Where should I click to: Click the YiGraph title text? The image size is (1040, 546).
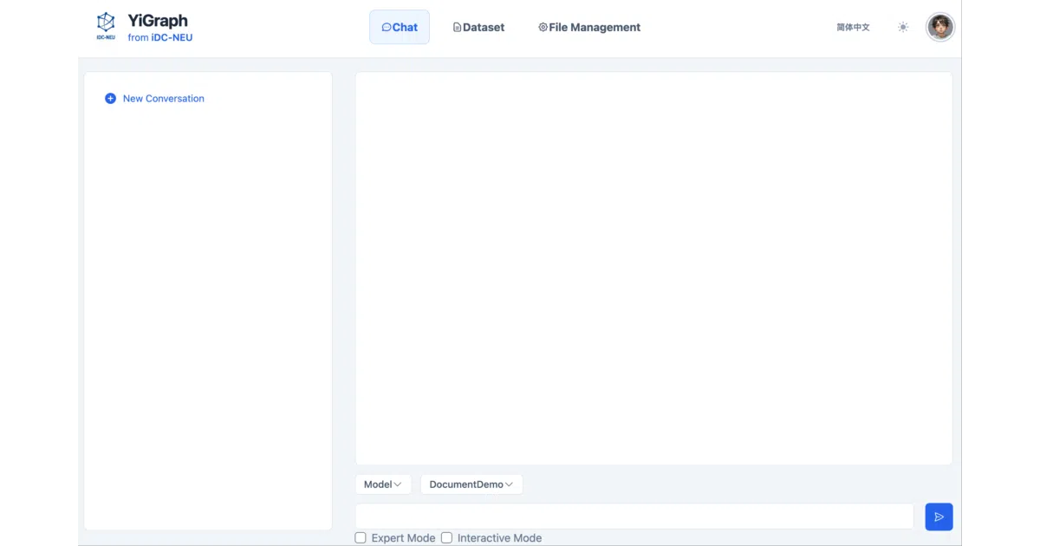click(x=157, y=21)
